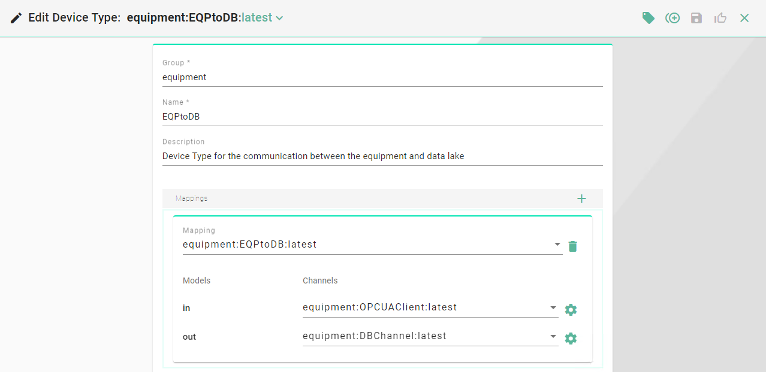Open the Mapping dropdown equipment:EQPtoDB:latest
766x372 pixels.
[x=372, y=245]
